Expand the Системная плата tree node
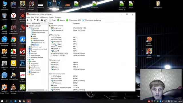The width and height of the screenshot is (183, 103). 27,47
